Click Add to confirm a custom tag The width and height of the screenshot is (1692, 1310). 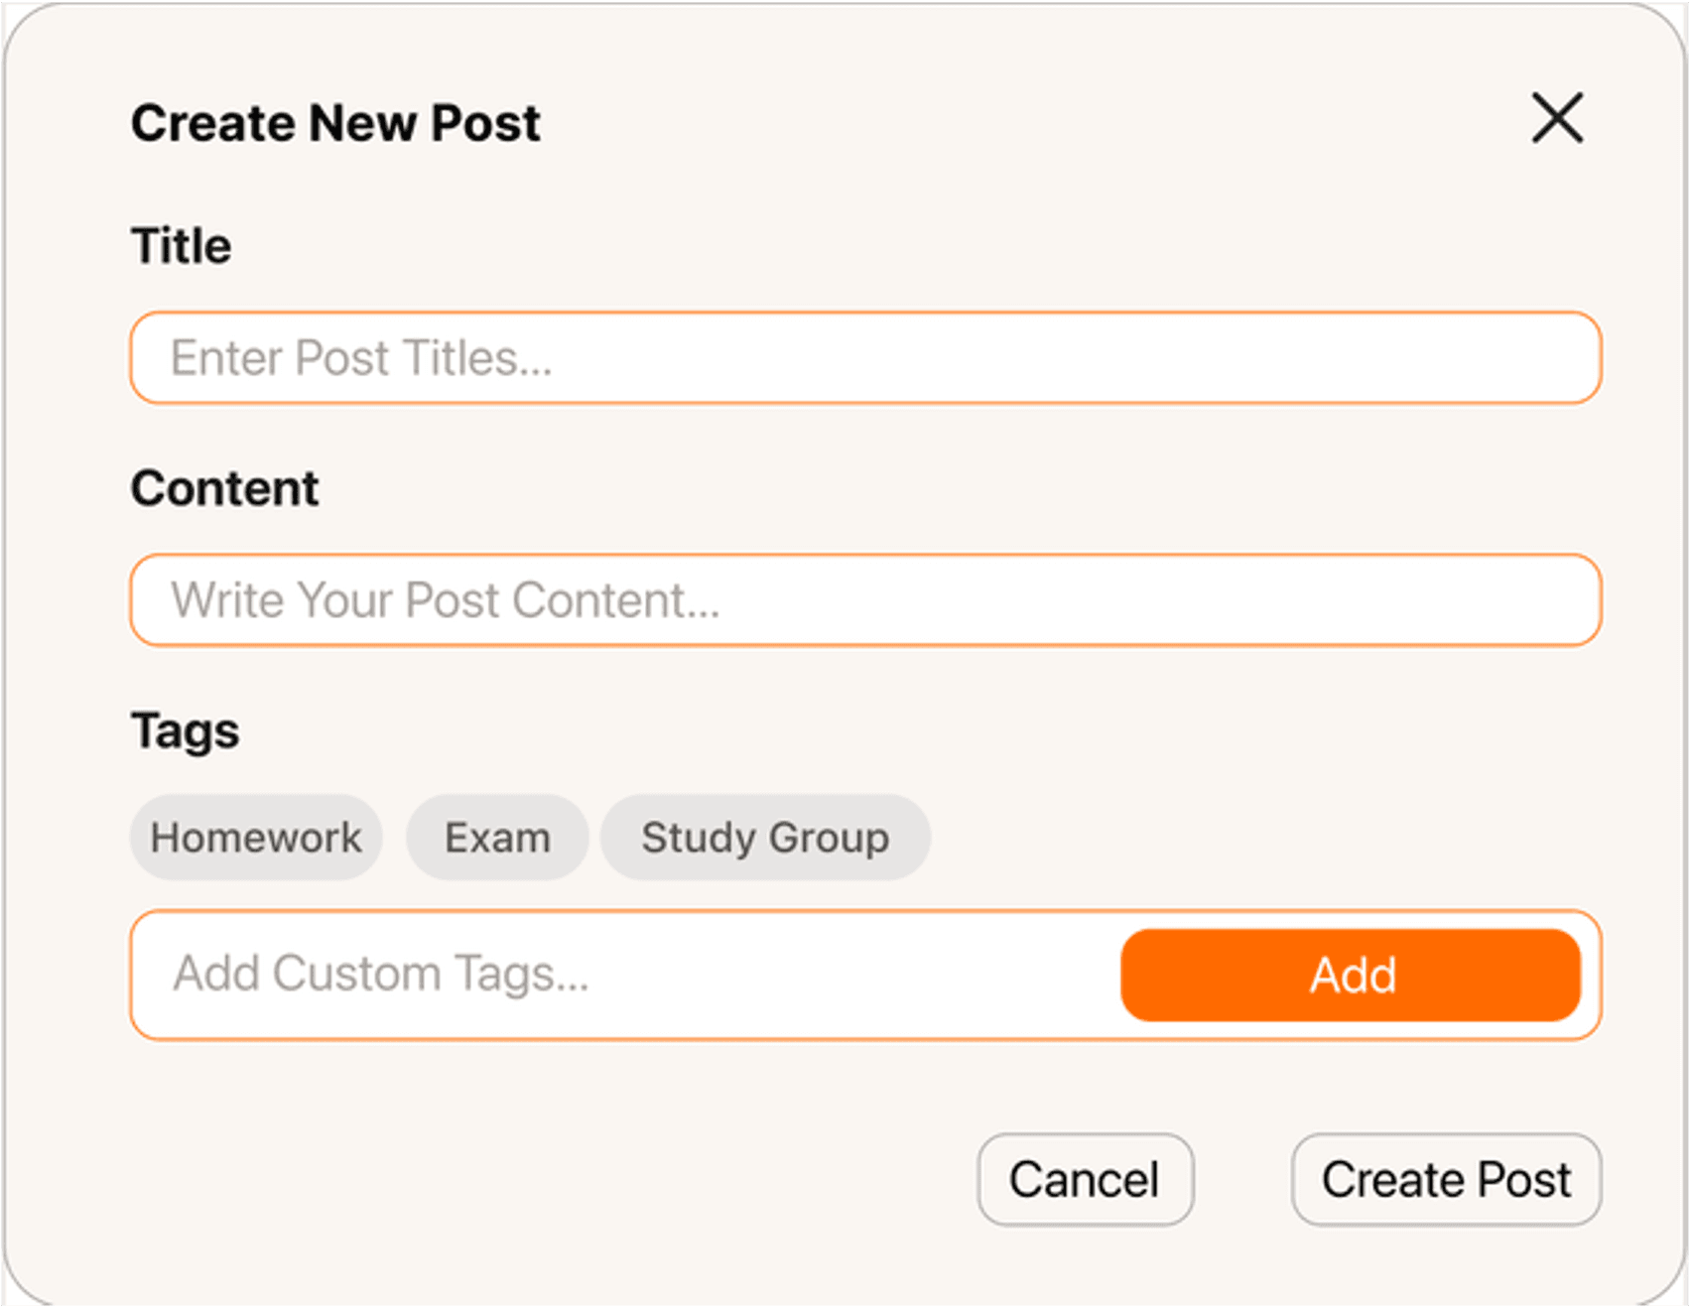pos(1350,974)
